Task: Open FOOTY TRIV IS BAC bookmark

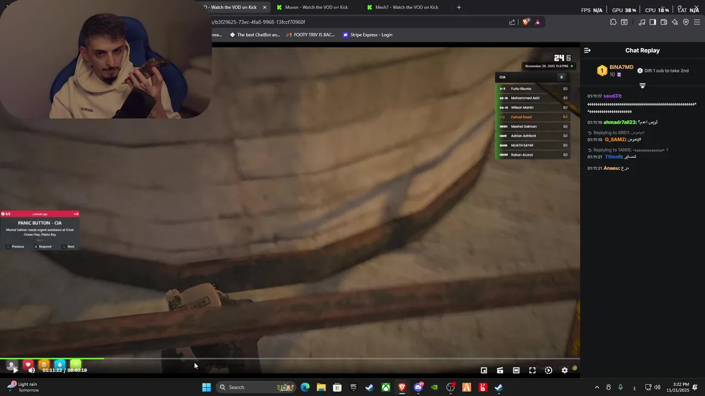Action: pyautogui.click(x=310, y=35)
